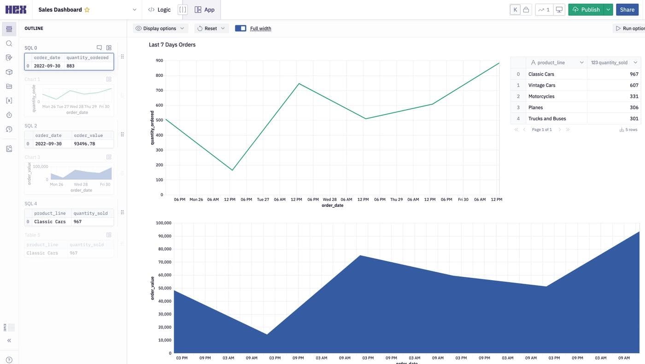The height and width of the screenshot is (364, 645).
Task: Select the SQL 2 thumbnail in outline
Action: tap(69, 139)
